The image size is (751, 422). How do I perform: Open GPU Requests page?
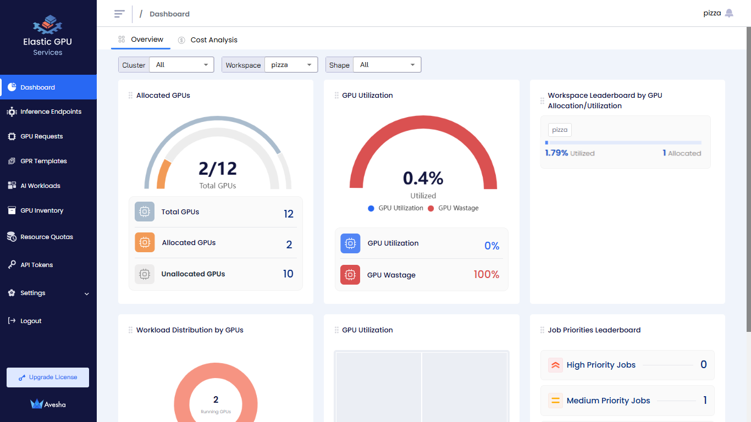[x=48, y=136]
